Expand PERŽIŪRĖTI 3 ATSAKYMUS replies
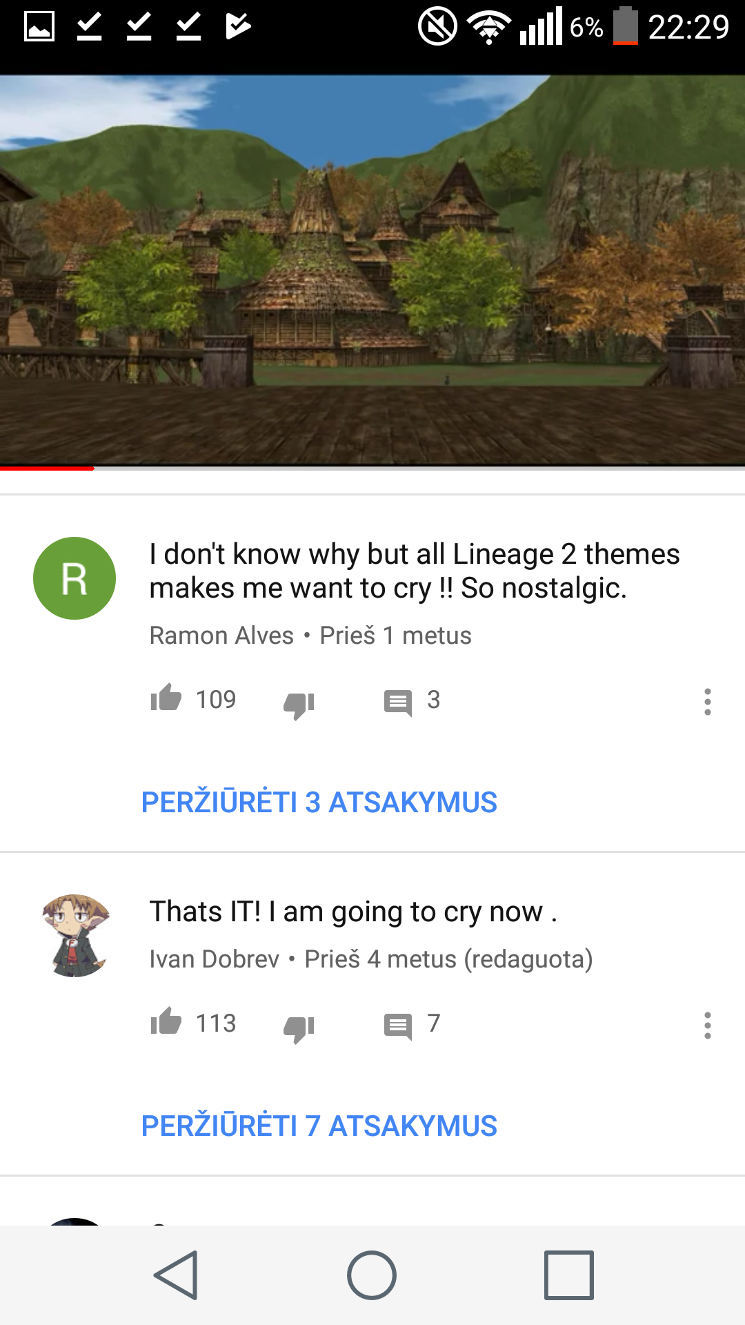Screen dimensions: 745x1325 [319, 802]
